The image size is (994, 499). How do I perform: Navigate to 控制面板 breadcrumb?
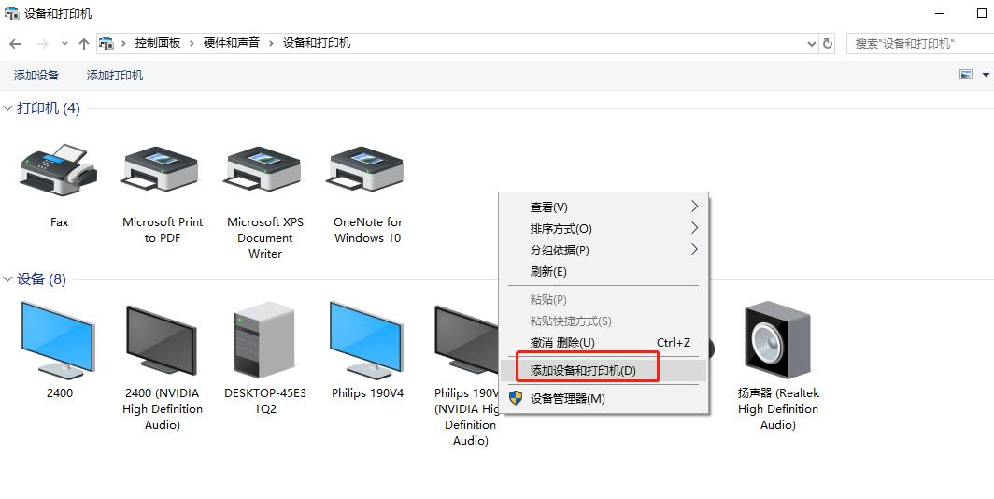pos(157,43)
